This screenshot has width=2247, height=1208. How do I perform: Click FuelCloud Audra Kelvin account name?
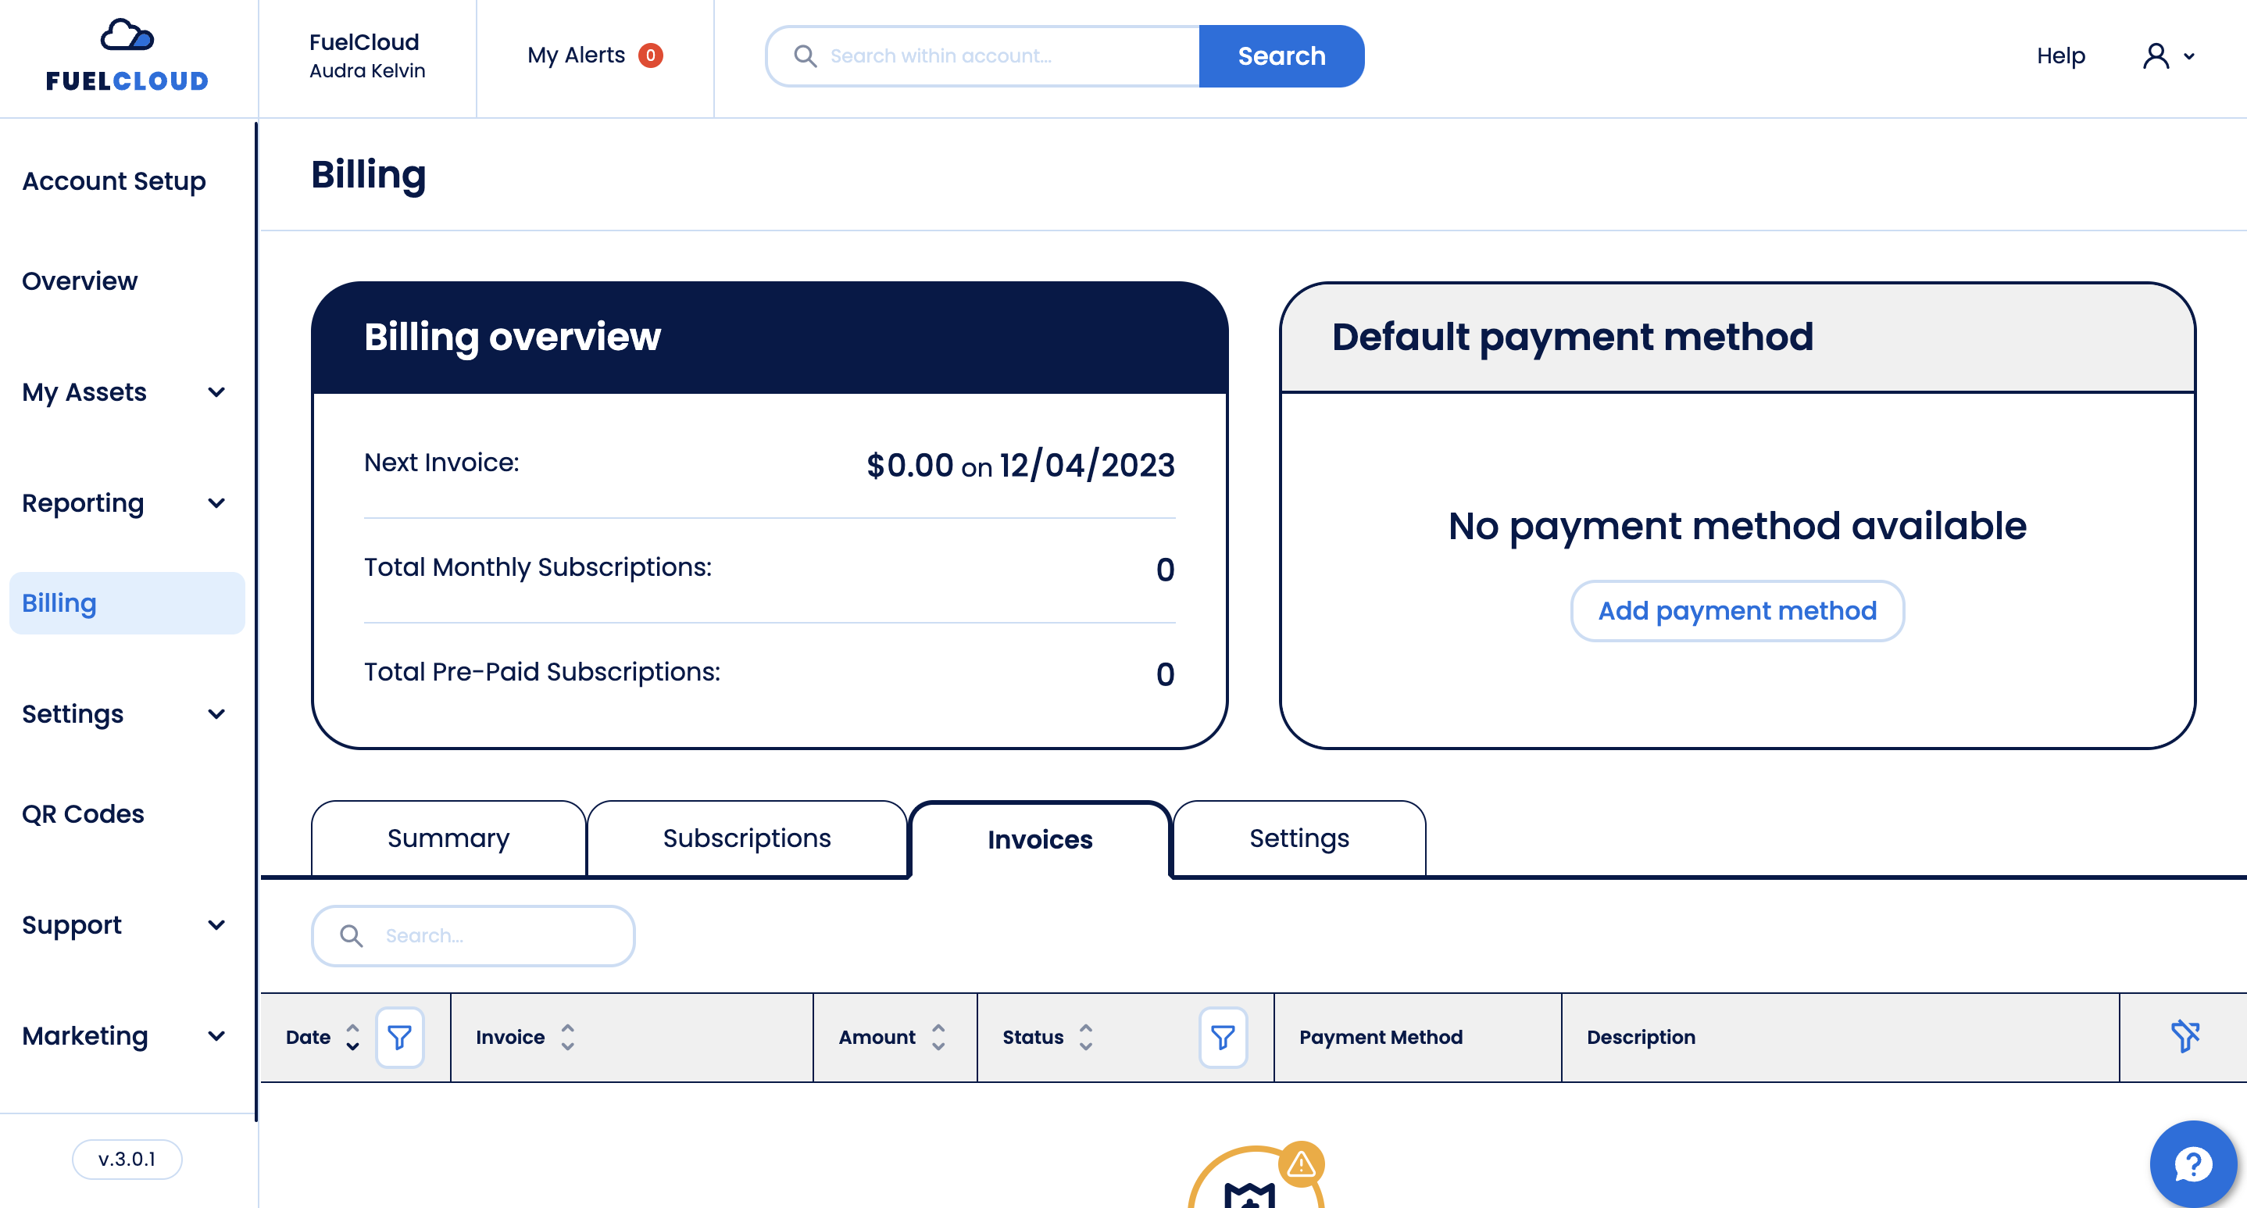tap(367, 55)
